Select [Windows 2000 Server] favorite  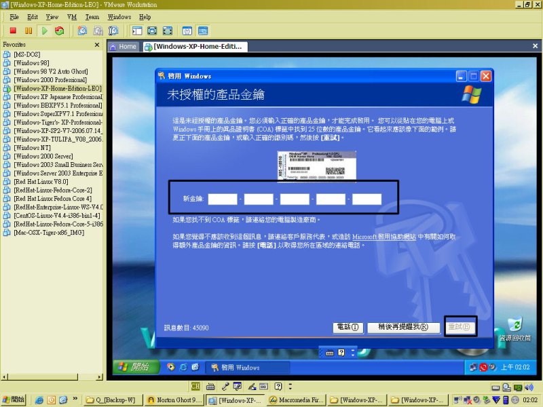click(43, 156)
